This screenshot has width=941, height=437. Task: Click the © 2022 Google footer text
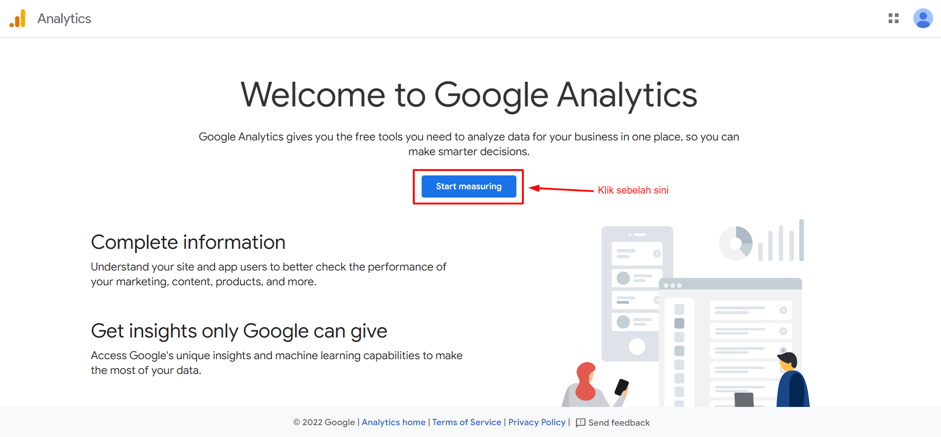324,422
